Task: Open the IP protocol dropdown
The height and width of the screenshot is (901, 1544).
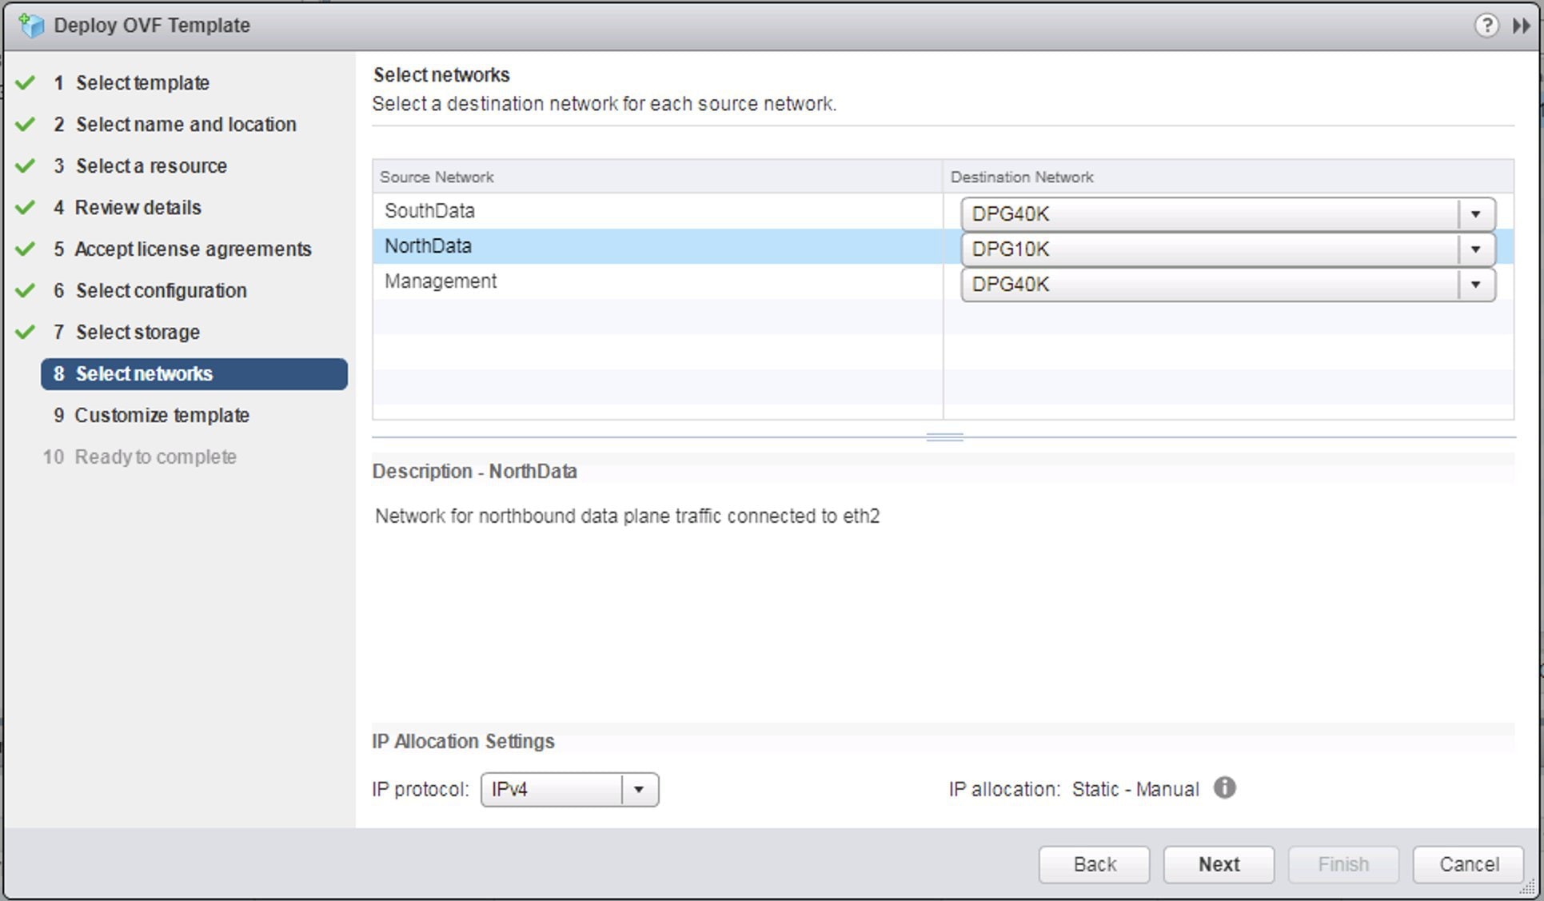Action: click(x=637, y=789)
